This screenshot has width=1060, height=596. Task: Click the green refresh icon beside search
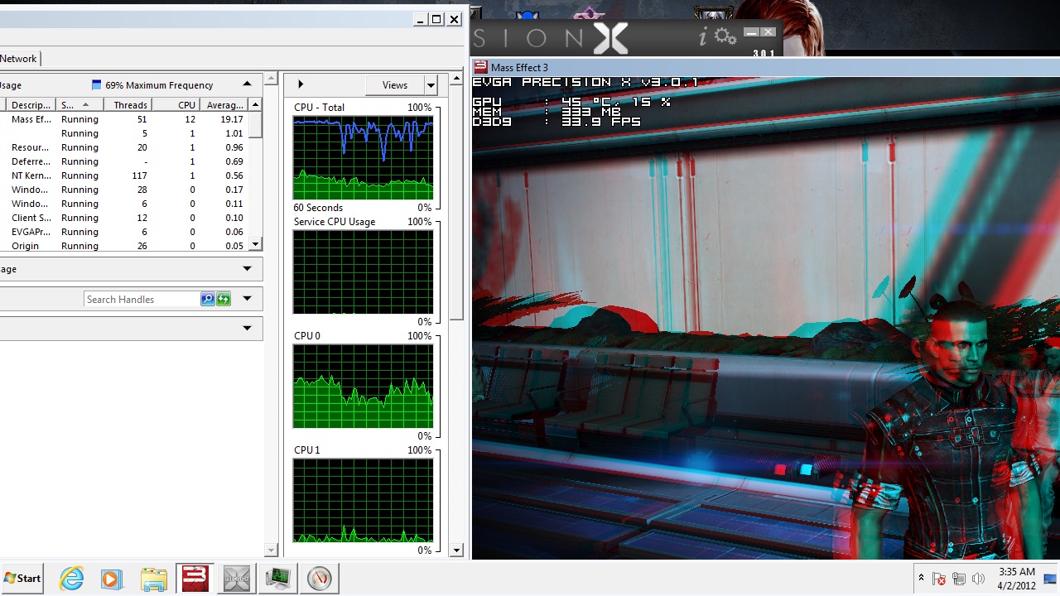tap(224, 299)
